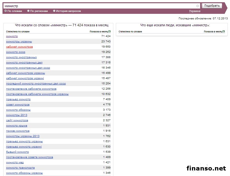230x176 pixels.
Task: Click into the search query input field
Action: [100, 6]
